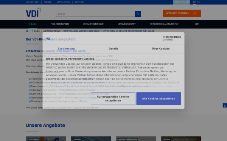Click Diese Webseite verwendet Cookies heading
This screenshot has width=227, height=141.
pyautogui.click(x=70, y=59)
